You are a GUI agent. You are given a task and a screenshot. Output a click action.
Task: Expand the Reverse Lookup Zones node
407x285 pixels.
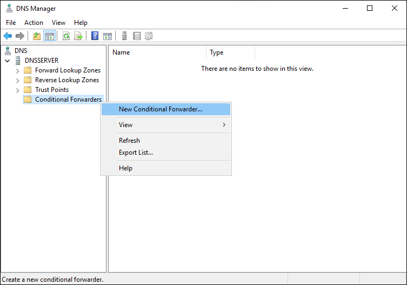(17, 81)
